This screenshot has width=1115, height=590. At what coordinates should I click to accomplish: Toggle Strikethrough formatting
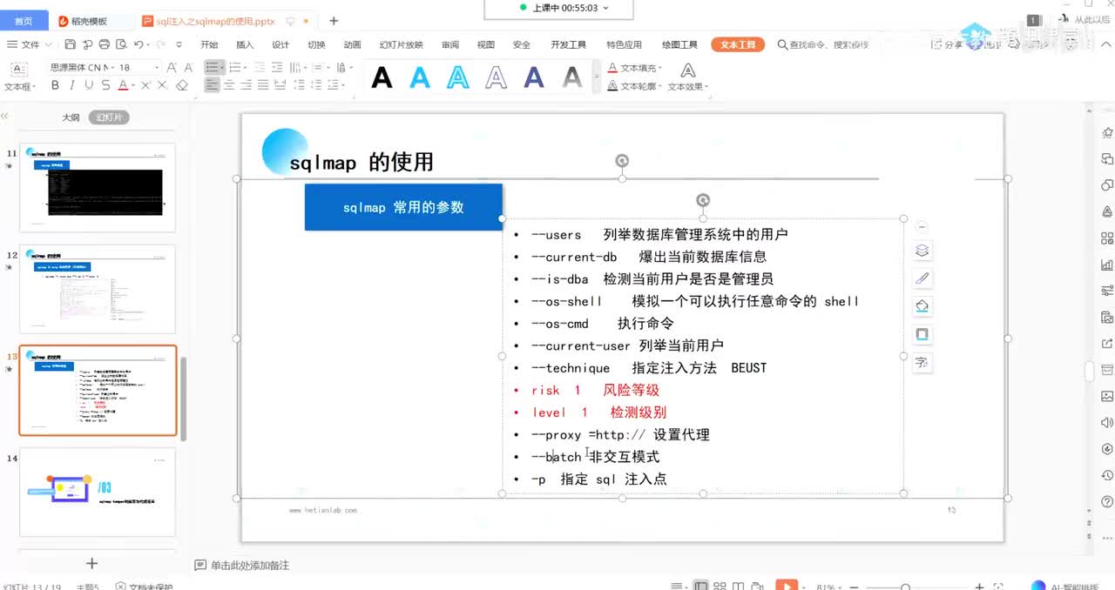(x=105, y=85)
